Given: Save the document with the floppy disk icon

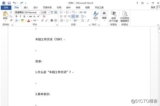Looking at the screenshot, I should pos(9,3).
